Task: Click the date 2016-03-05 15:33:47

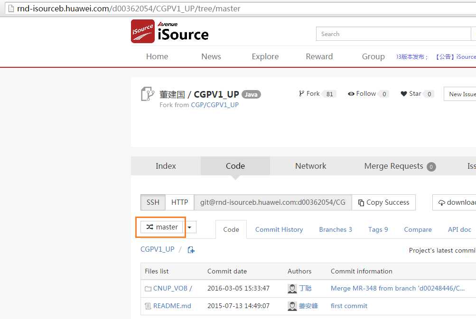Action: click(238, 288)
